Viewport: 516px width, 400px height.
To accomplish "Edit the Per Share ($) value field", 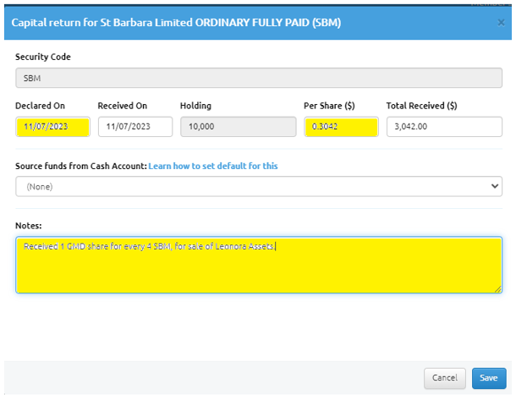I will coord(341,127).
